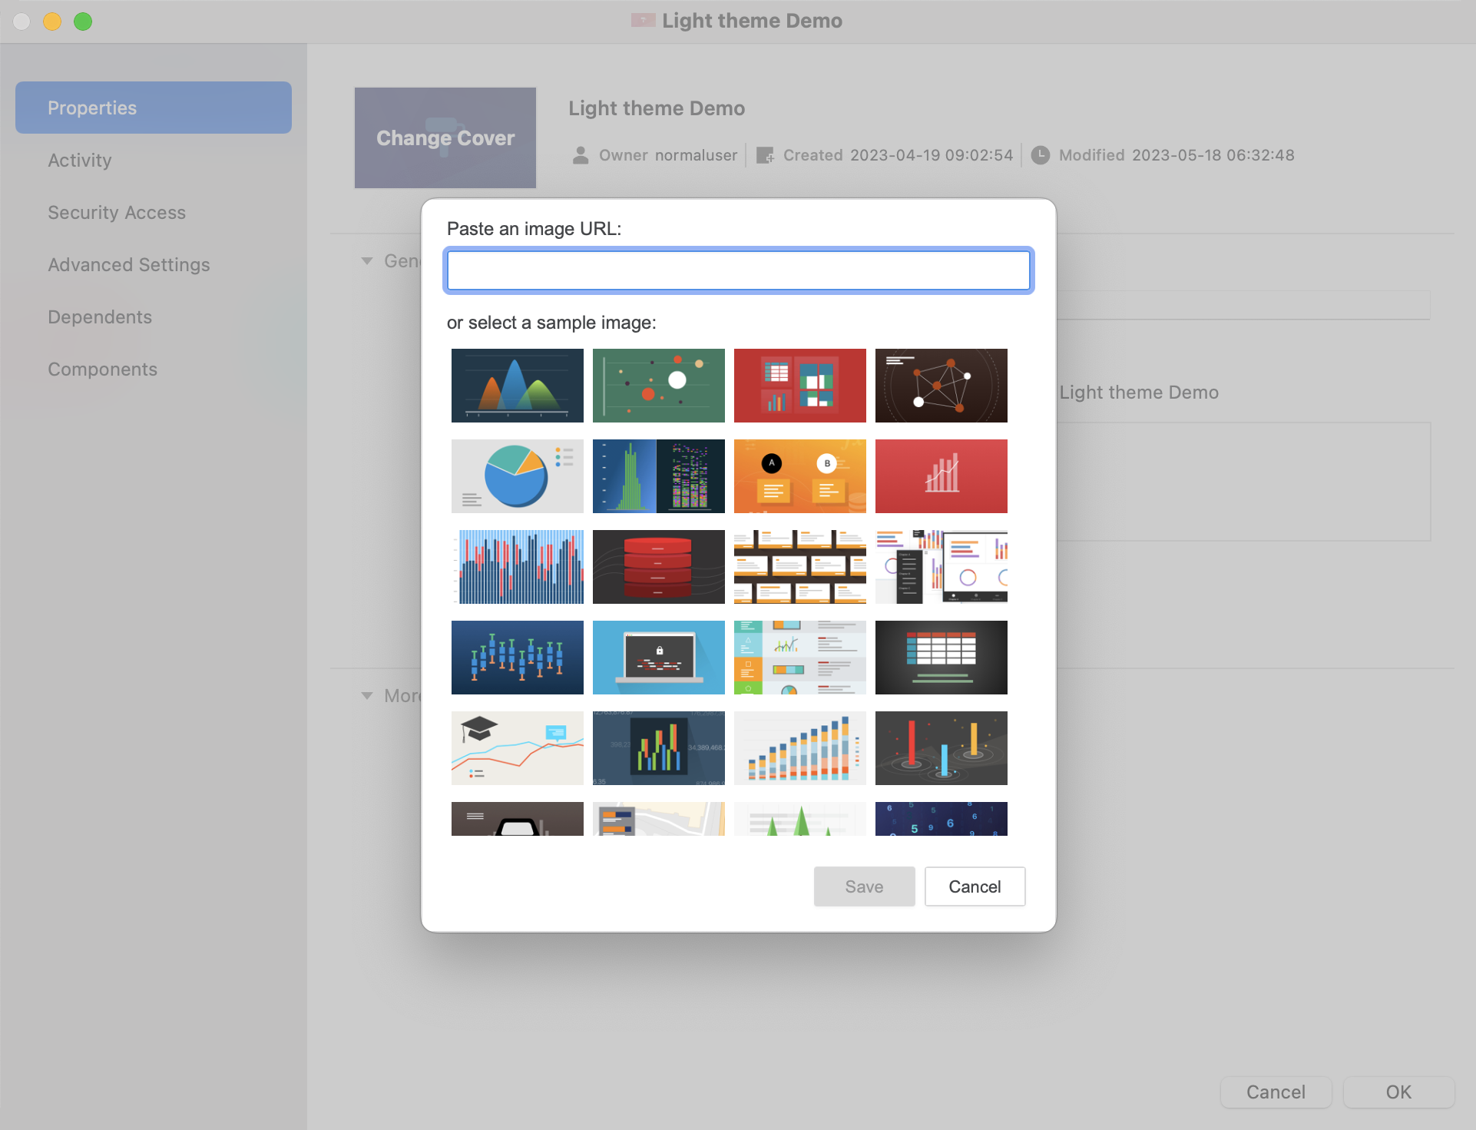The image size is (1476, 1130).
Task: Open Advanced Settings in the sidebar
Action: pos(129,265)
